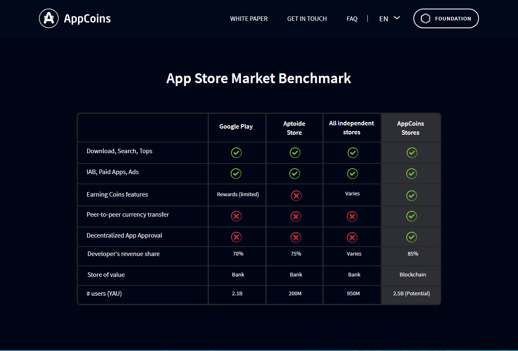This screenshot has width=518, height=351.
Task: Click the Google Play column header
Action: [236, 127]
